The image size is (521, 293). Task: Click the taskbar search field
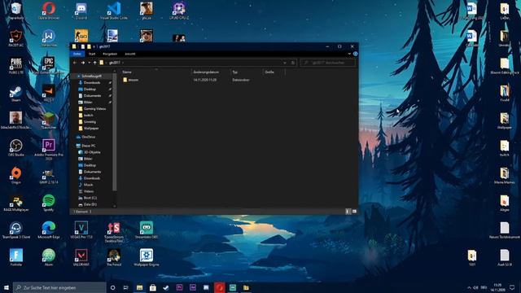[59, 287]
